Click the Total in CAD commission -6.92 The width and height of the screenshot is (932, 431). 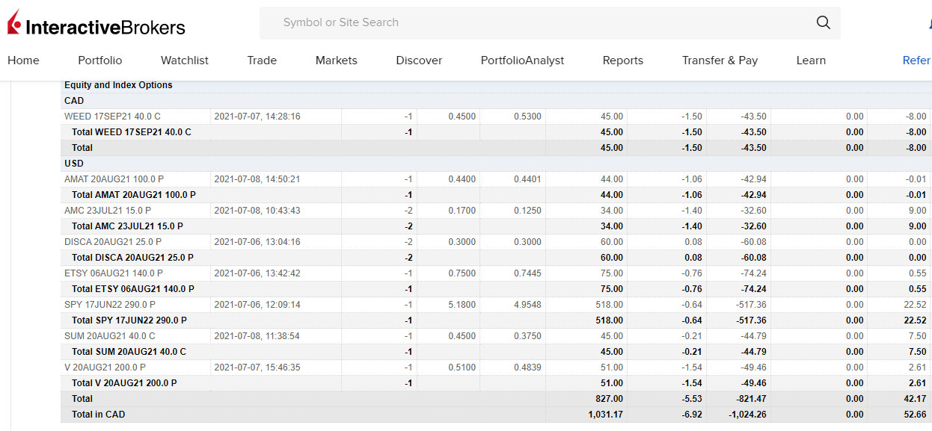(x=692, y=415)
